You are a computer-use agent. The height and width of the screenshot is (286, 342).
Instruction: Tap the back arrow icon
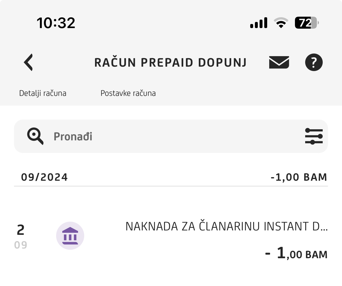tap(28, 62)
